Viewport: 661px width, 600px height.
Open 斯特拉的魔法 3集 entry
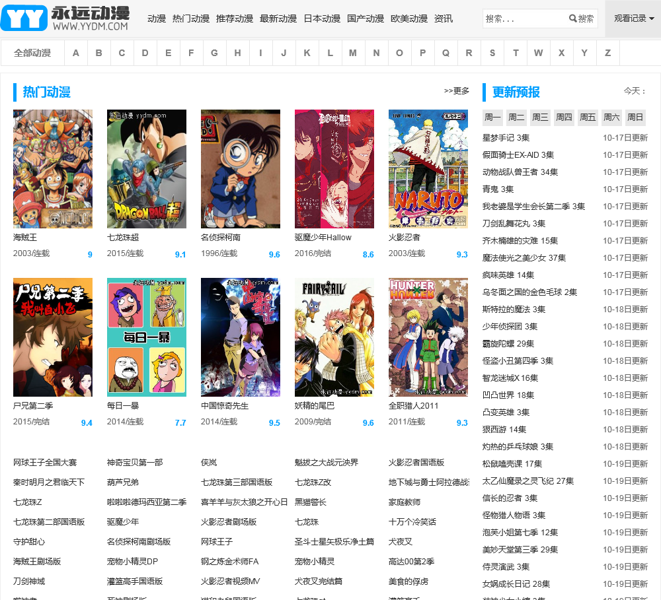[514, 310]
